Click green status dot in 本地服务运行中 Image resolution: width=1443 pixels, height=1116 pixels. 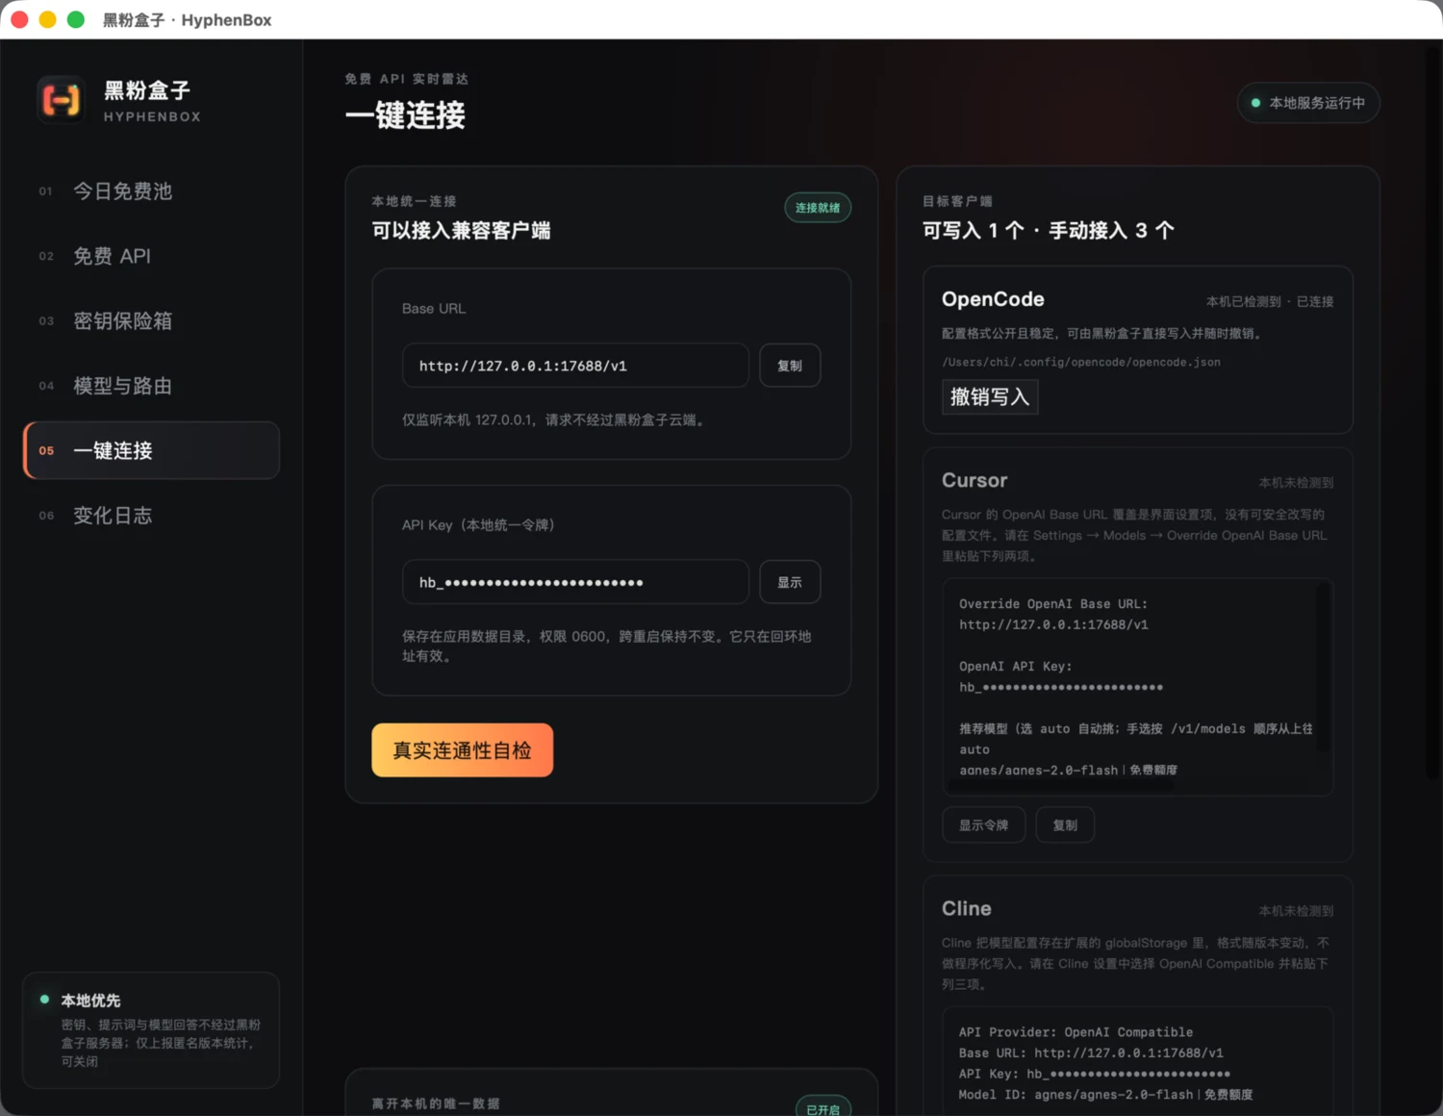point(1255,103)
